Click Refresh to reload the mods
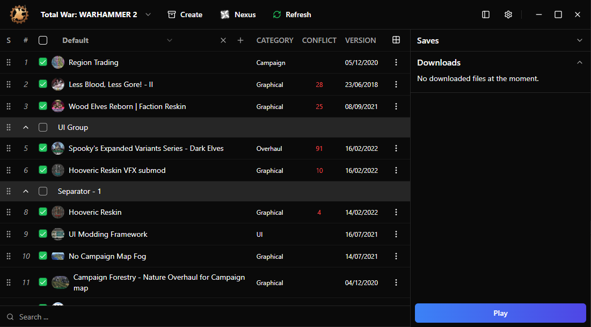Viewport: 591px width, 327px height. 292,14
